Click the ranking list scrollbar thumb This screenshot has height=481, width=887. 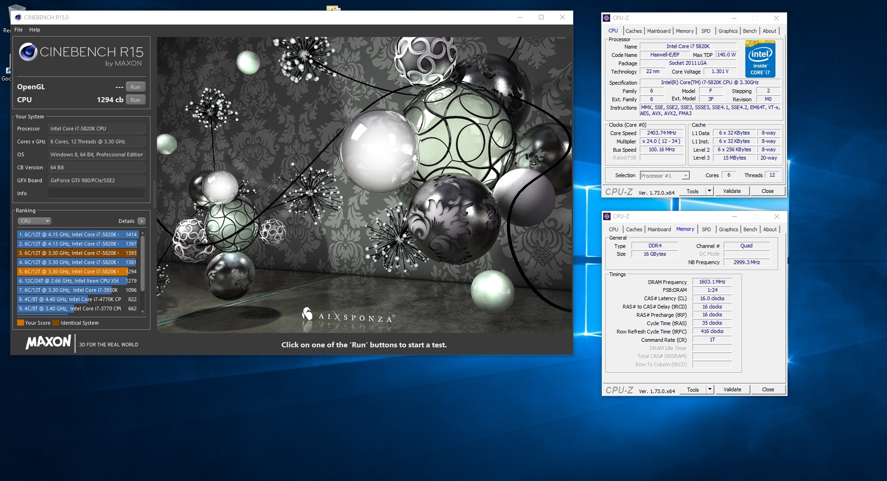click(143, 263)
